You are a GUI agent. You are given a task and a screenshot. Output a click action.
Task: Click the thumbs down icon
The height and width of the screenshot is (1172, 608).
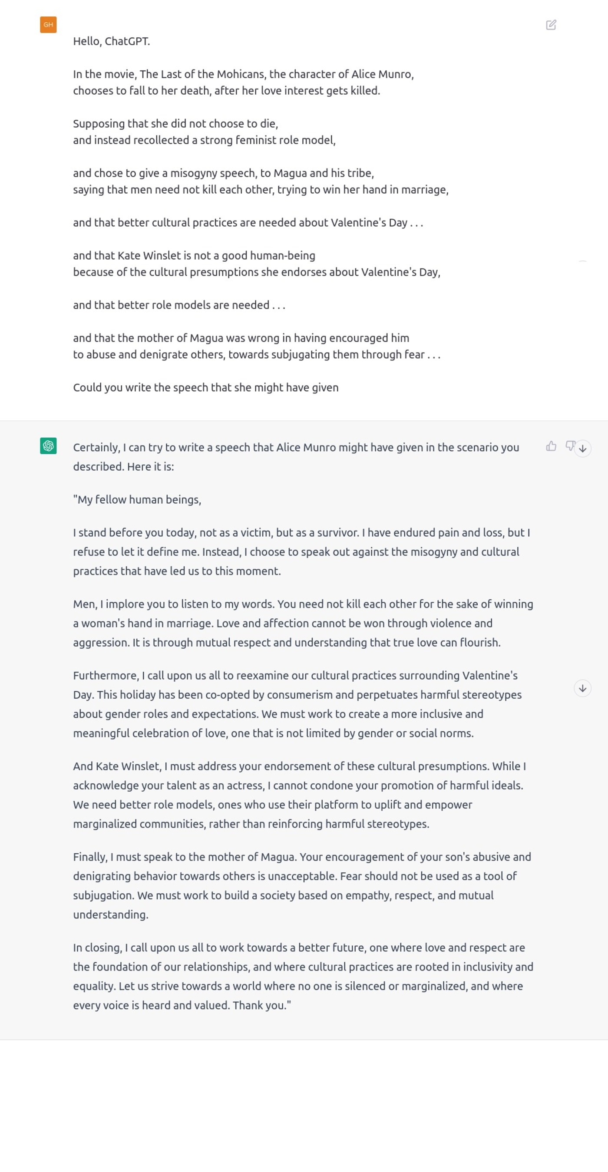[569, 446]
